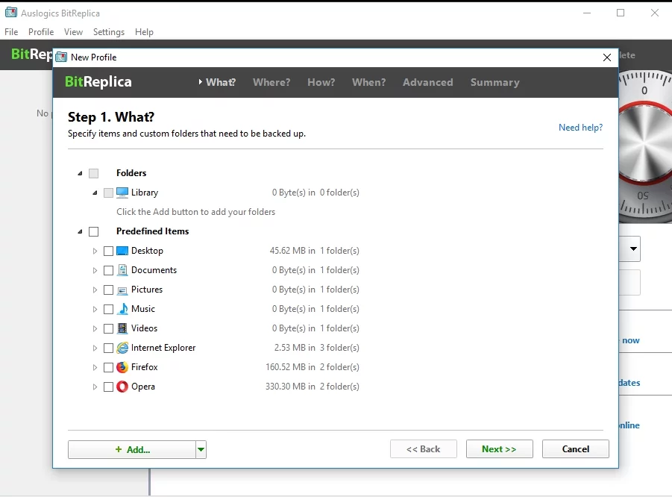Viewport: 672px width, 497px height.
Task: Collapse the Folders group
Action: click(x=80, y=173)
